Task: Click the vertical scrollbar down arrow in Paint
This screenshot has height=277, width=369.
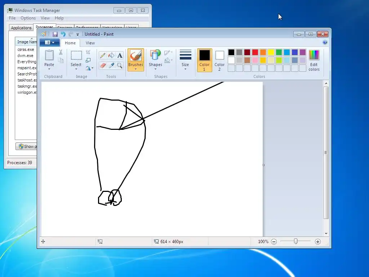Action: click(x=326, y=233)
